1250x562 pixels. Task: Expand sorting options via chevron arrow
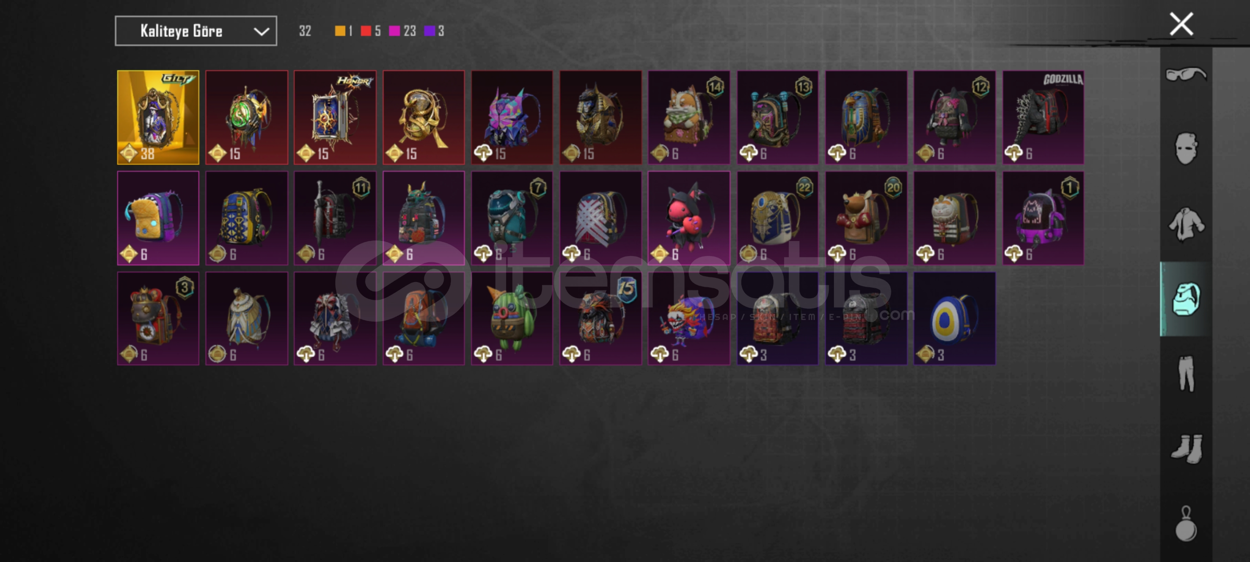pyautogui.click(x=261, y=32)
